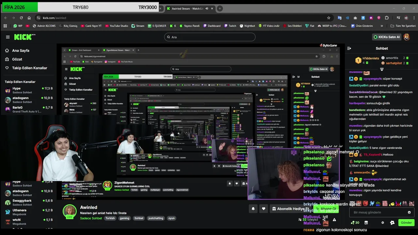This screenshot has height=235, width=418.
Task: Expand the gift leaderboard arrow
Action: (382, 69)
